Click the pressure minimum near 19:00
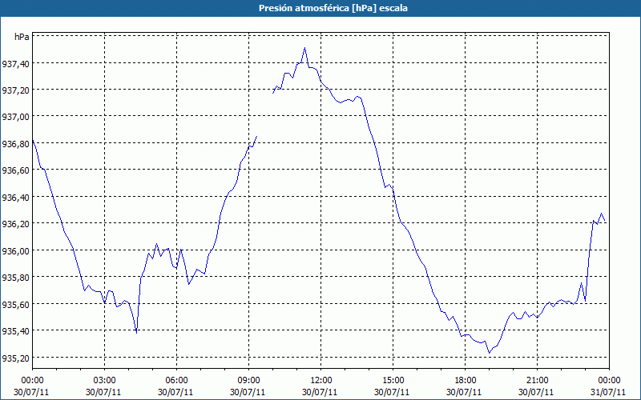 coord(489,353)
